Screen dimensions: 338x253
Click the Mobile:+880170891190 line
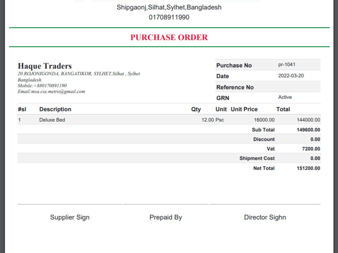(x=42, y=86)
